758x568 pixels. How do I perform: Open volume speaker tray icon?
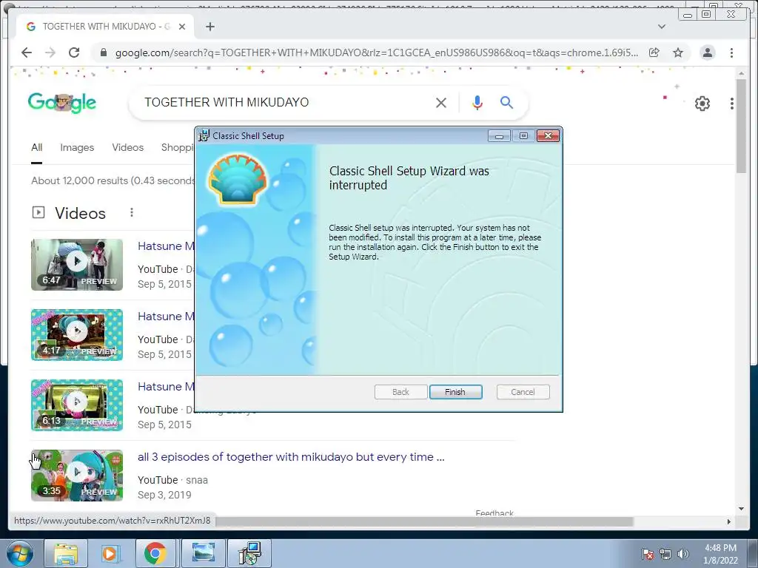(682, 554)
